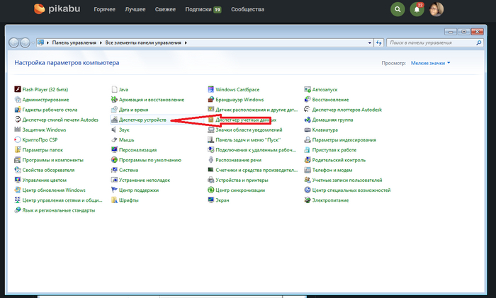The width and height of the screenshot is (496, 298).
Task: Open the Диспетчер устройств link
Action: (x=142, y=120)
